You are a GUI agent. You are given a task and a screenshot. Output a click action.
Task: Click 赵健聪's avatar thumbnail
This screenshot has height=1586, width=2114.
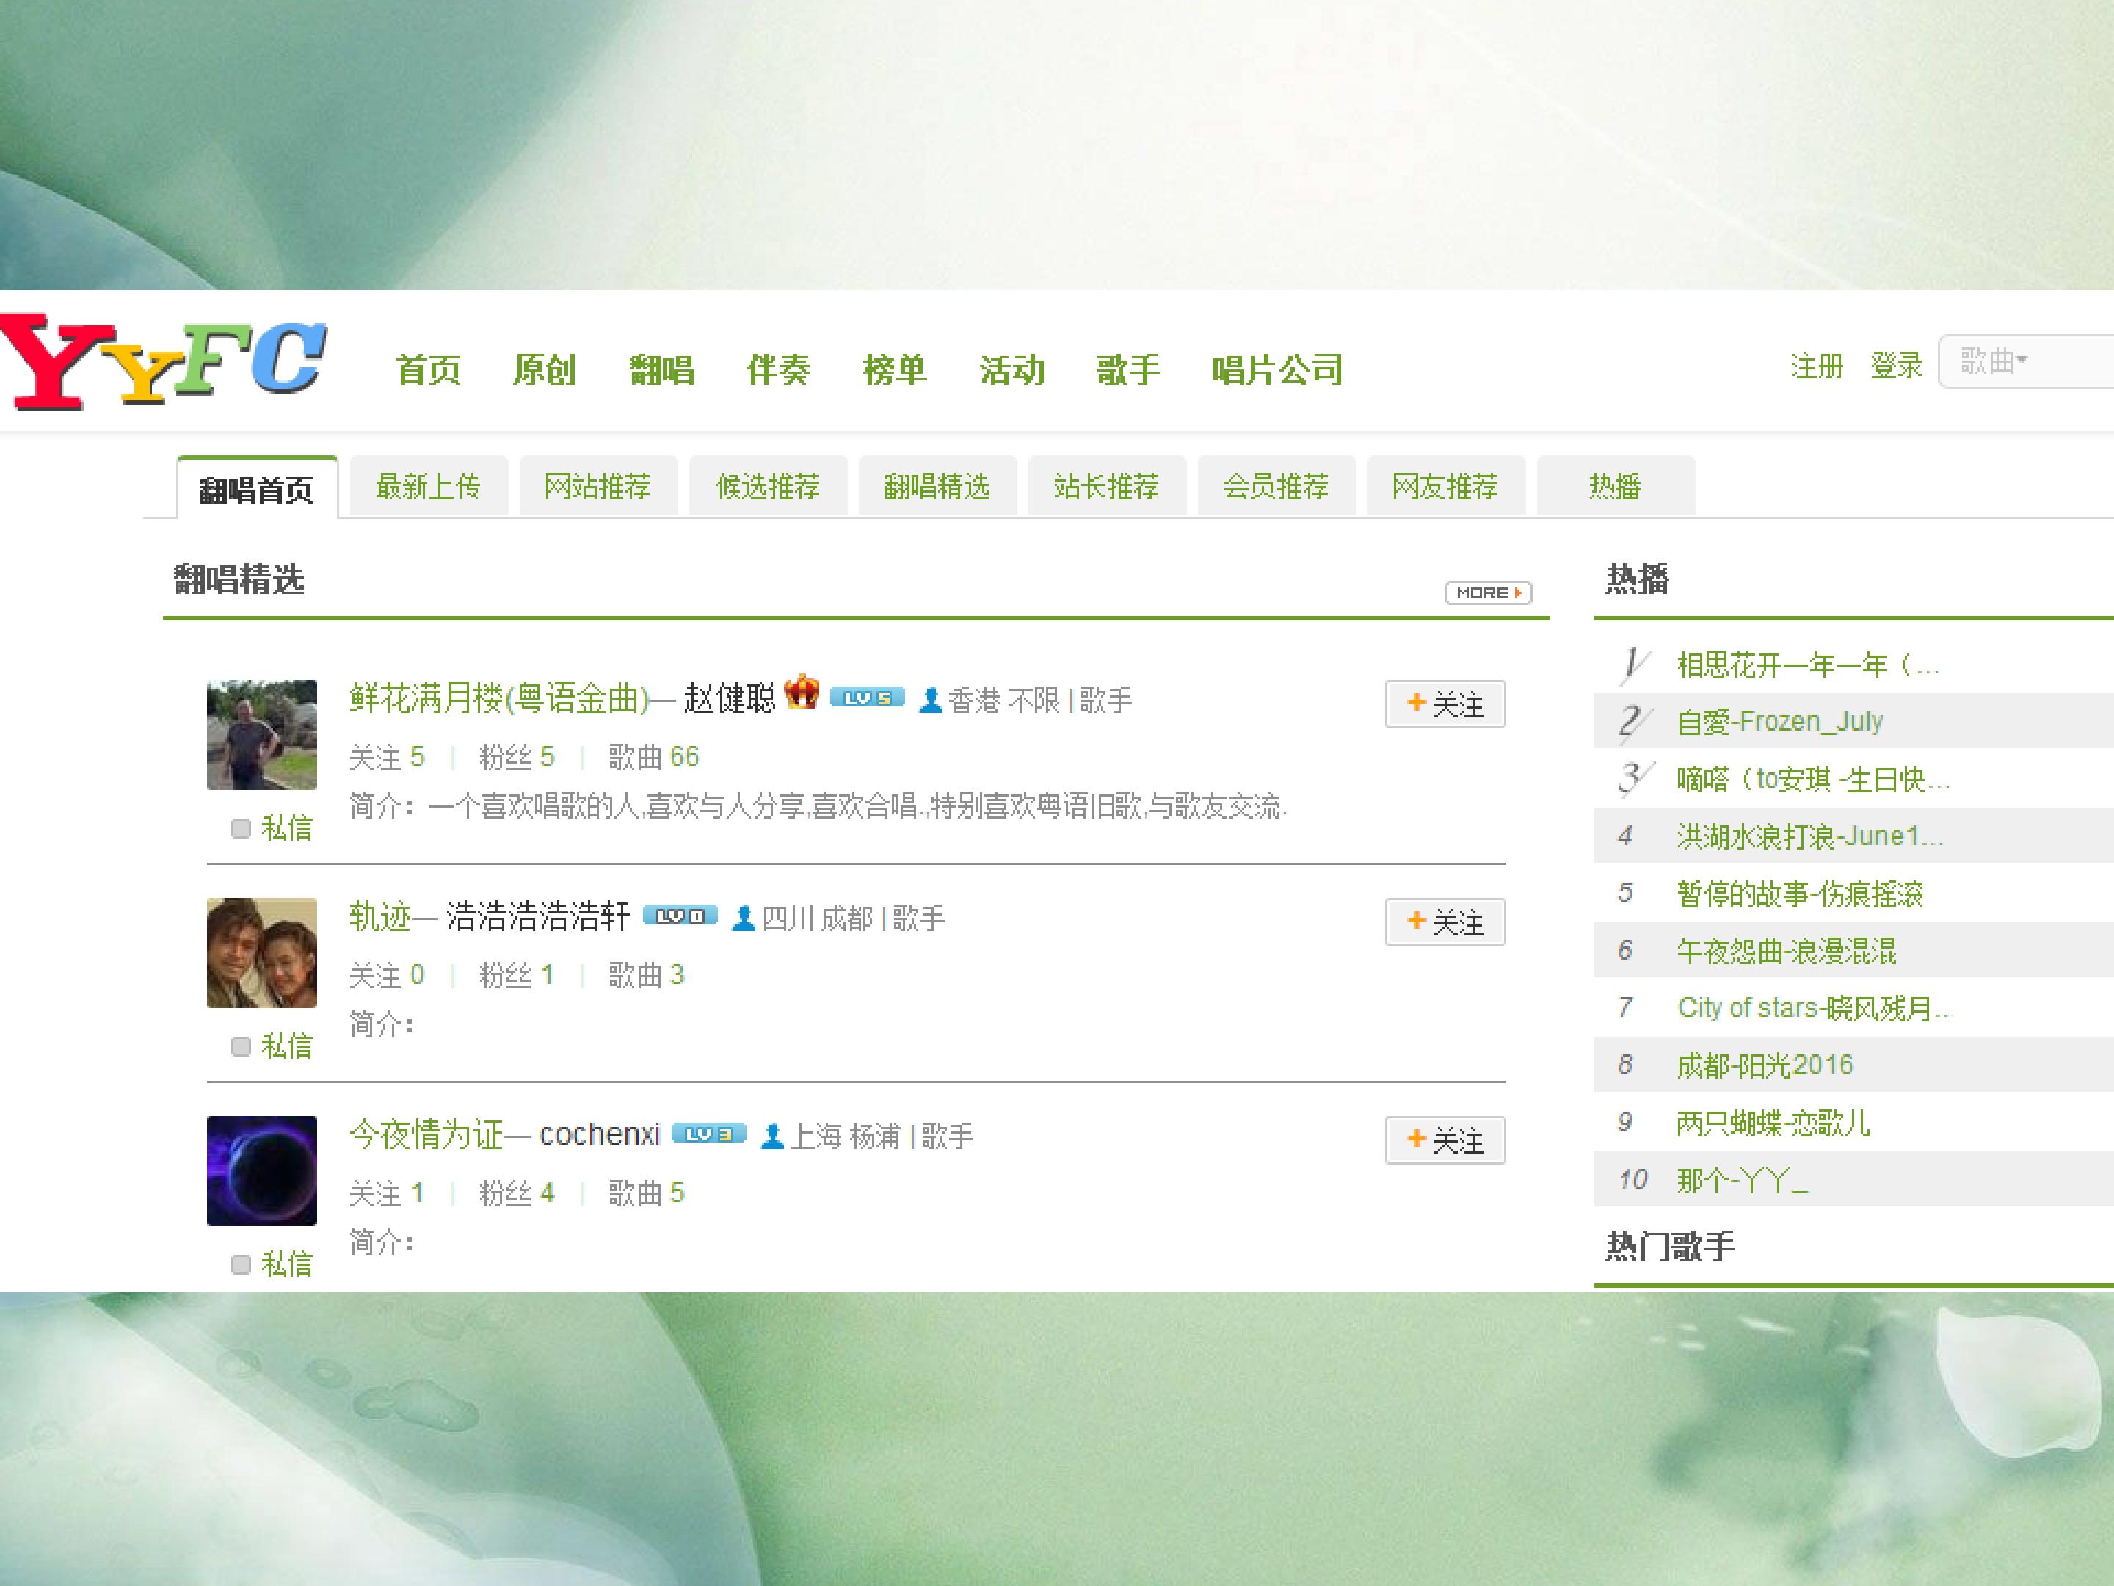point(262,735)
